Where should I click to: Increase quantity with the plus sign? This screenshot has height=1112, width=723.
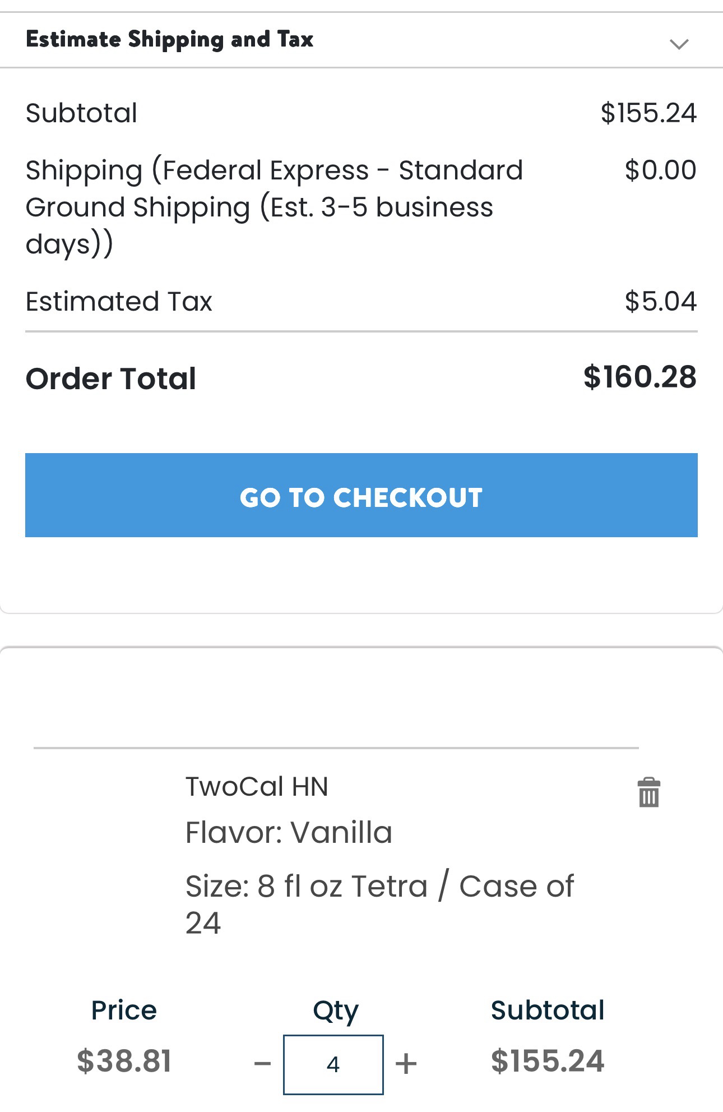406,1063
